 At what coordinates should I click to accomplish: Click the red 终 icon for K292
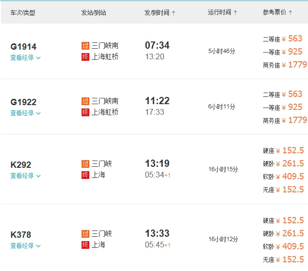85,175
